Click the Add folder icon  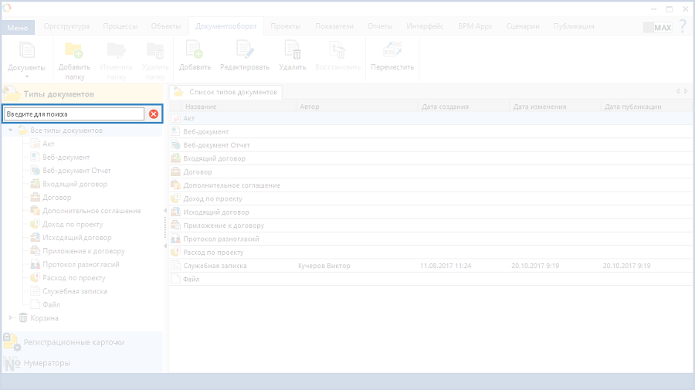74,51
